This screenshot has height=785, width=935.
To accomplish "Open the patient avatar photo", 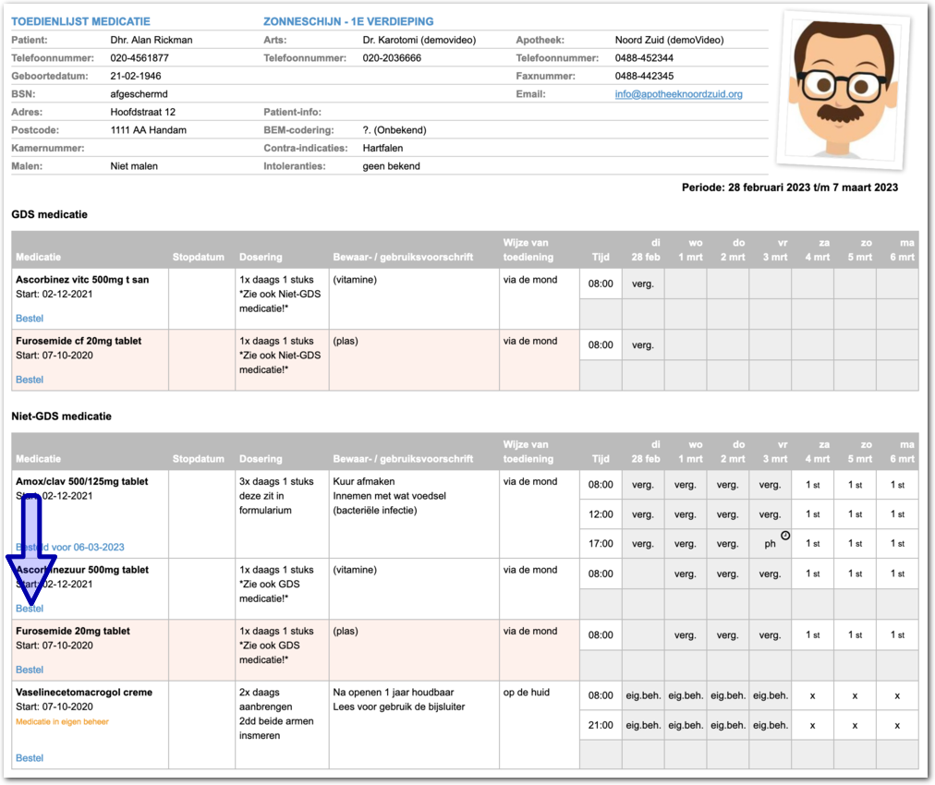I will point(843,92).
